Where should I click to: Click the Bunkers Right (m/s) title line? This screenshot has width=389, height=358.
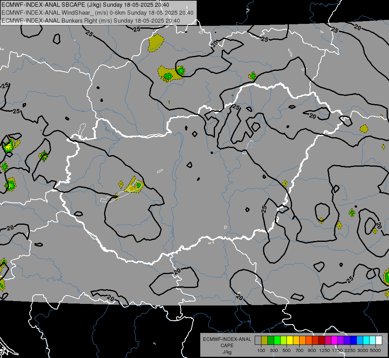click(91, 21)
